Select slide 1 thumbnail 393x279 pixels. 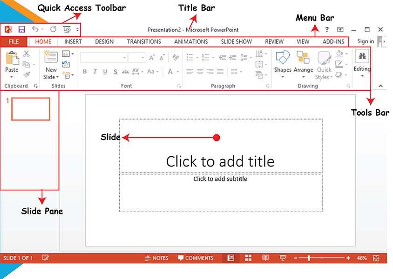click(31, 109)
